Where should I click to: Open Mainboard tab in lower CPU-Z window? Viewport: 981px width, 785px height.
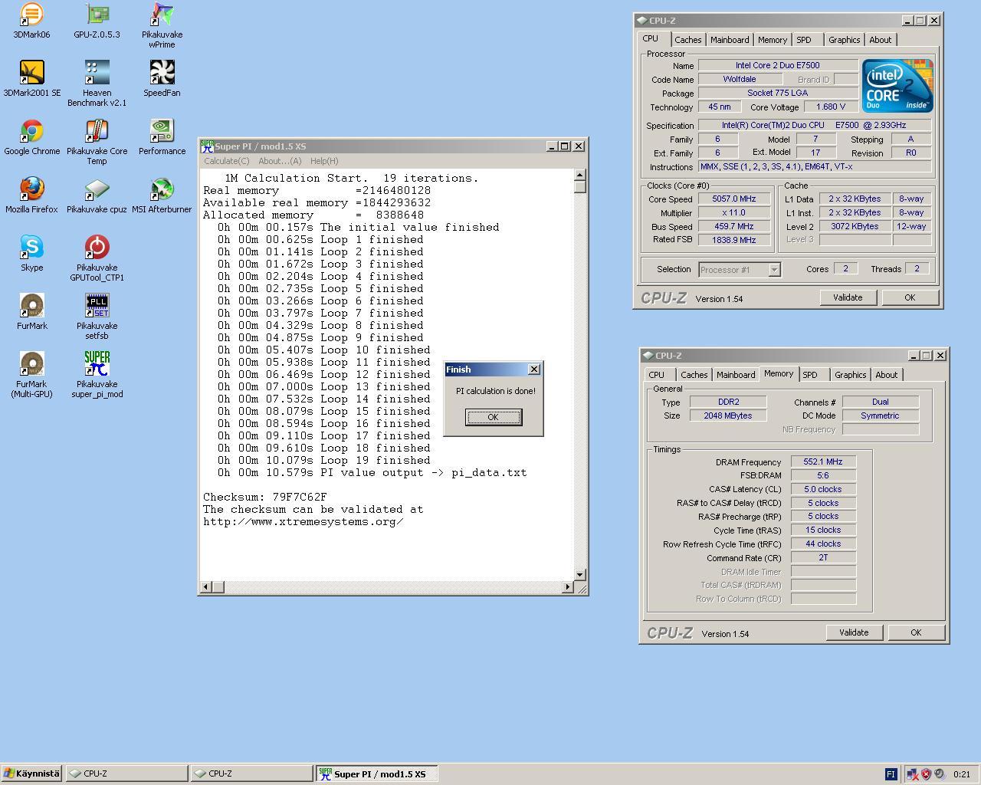tap(736, 375)
